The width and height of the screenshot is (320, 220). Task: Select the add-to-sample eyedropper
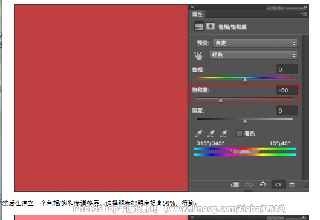pyautogui.click(x=211, y=134)
